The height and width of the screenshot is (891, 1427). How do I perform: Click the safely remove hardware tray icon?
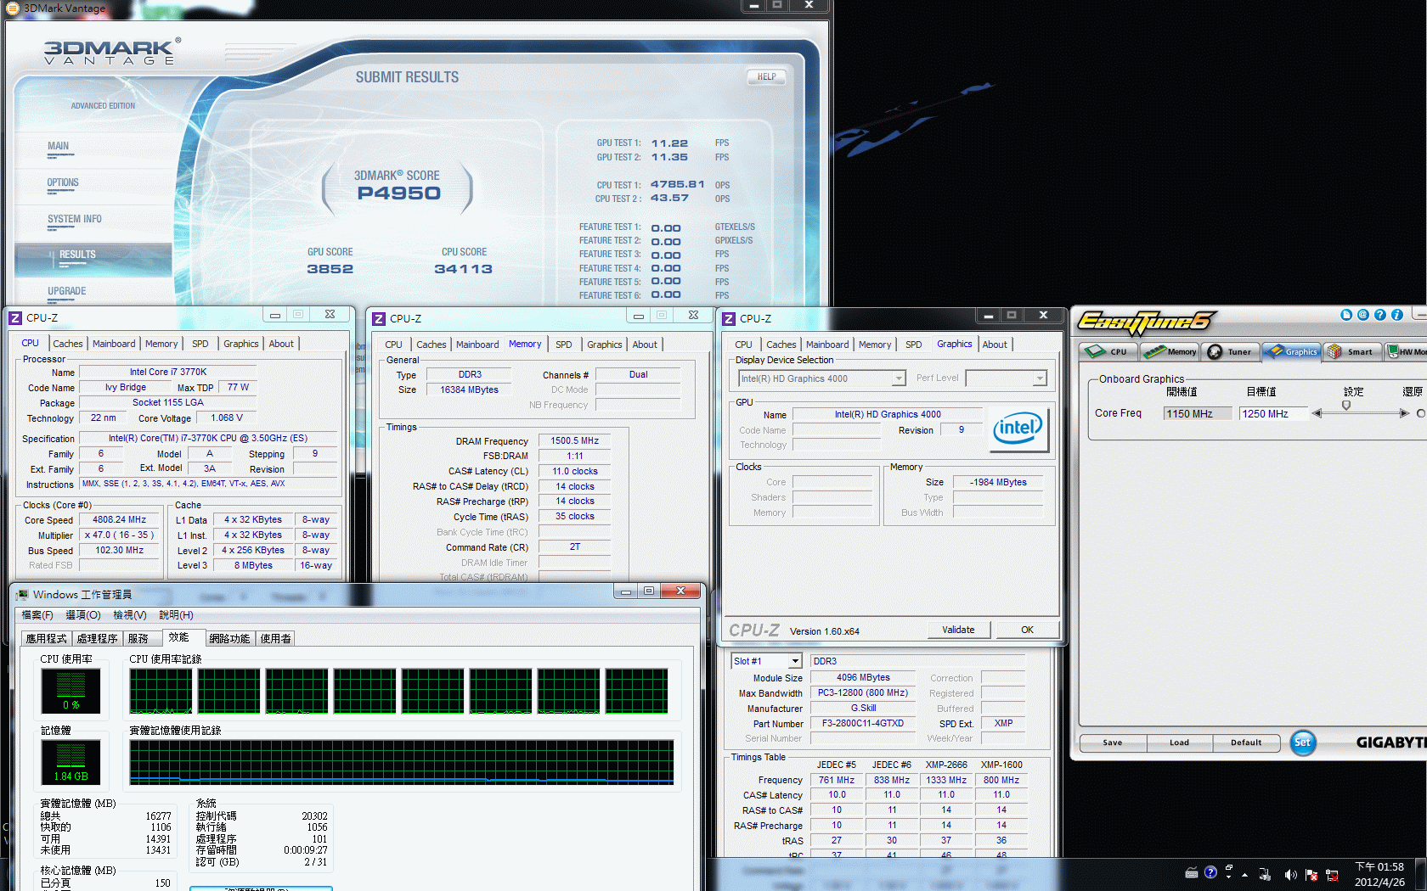(1265, 874)
